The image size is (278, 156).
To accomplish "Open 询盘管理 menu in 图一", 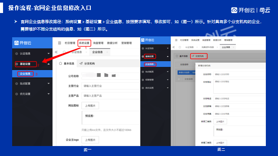I will (x=98, y=43).
